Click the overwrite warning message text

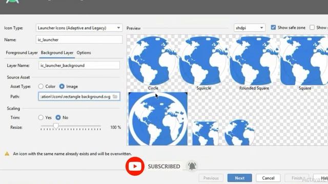click(72, 154)
